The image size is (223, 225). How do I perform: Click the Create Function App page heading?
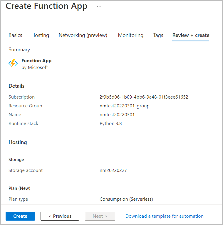pos(46,6)
